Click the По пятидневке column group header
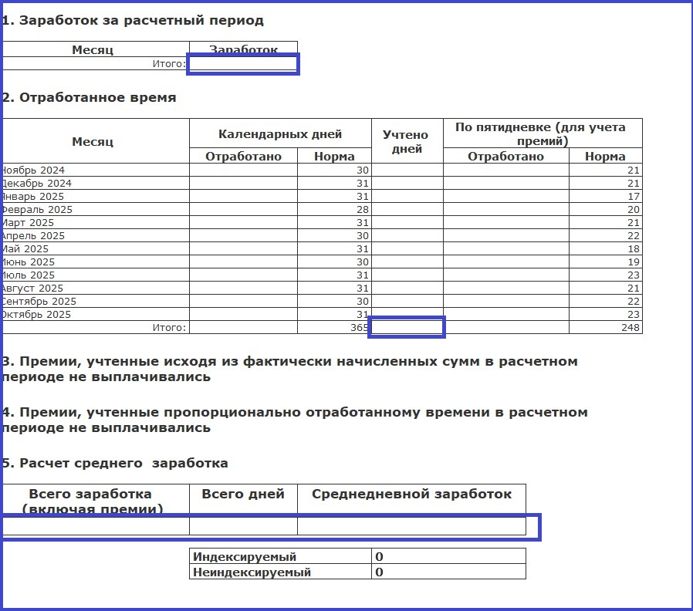 (542, 133)
